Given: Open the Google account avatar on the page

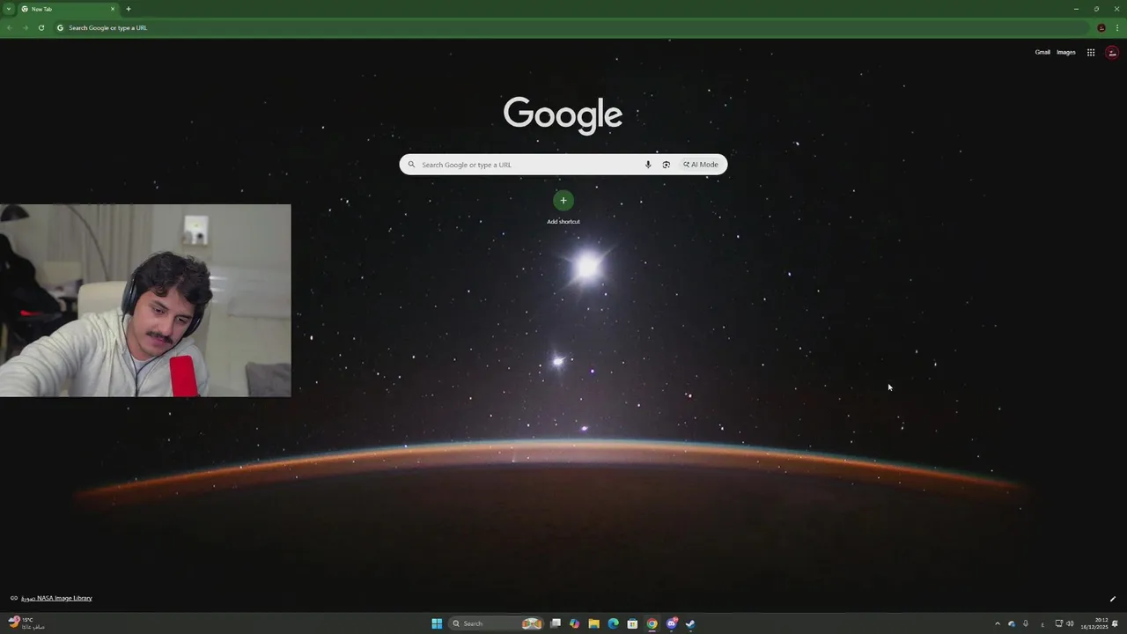Looking at the screenshot, I should (1112, 53).
